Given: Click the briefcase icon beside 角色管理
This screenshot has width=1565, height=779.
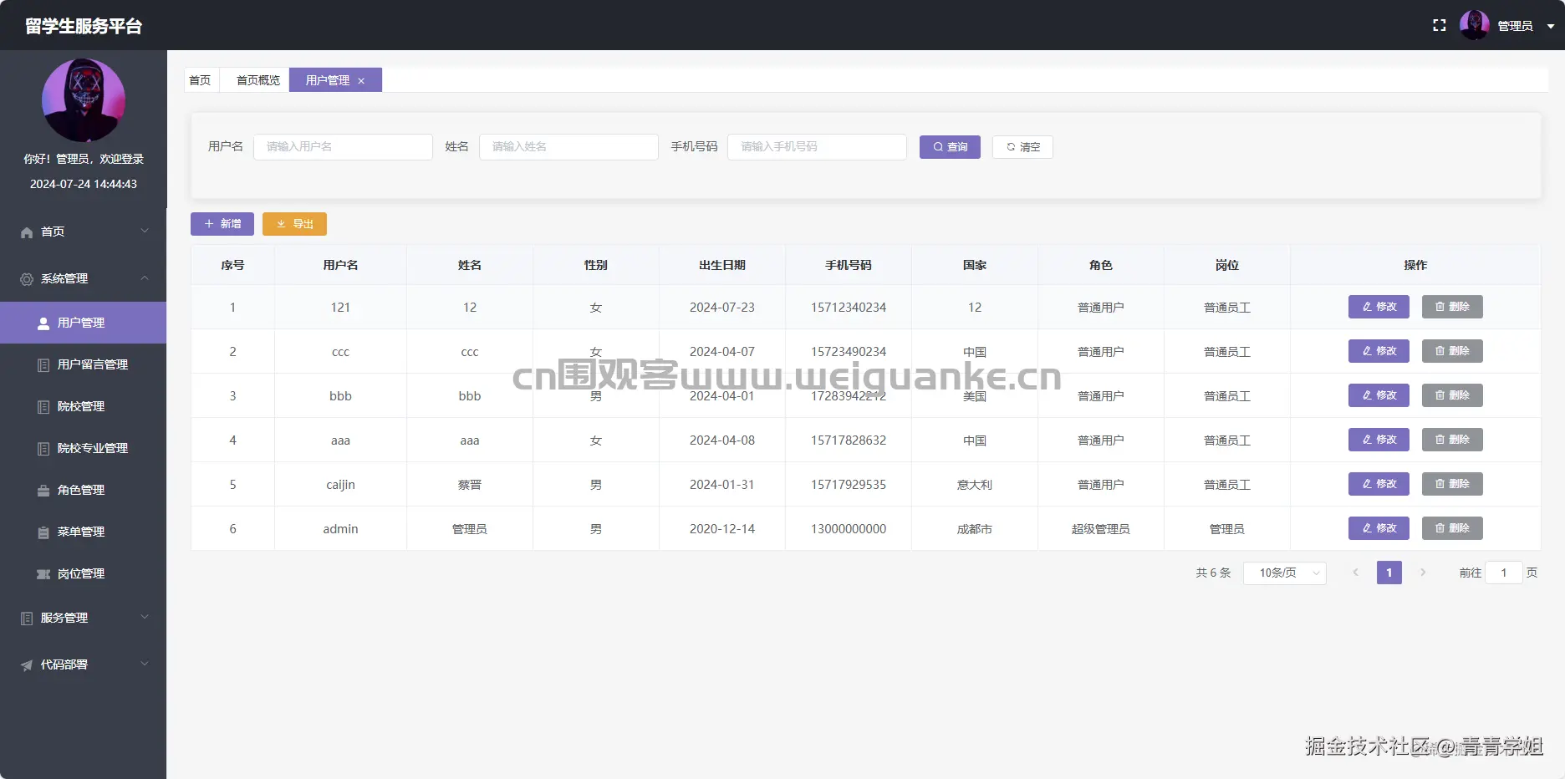Looking at the screenshot, I should click(x=43, y=491).
